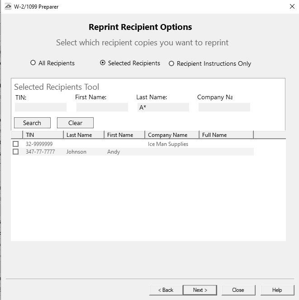Choose the Selected Recipients option

click(103, 63)
